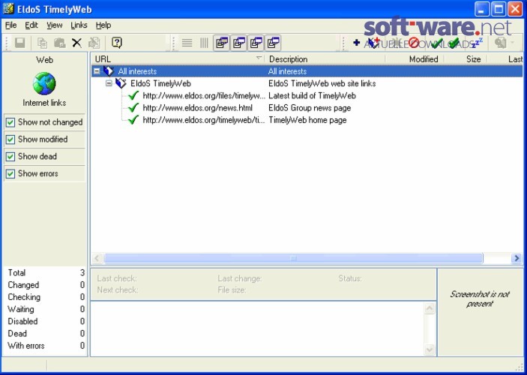Toggle the Show modified checkbox

[10, 139]
